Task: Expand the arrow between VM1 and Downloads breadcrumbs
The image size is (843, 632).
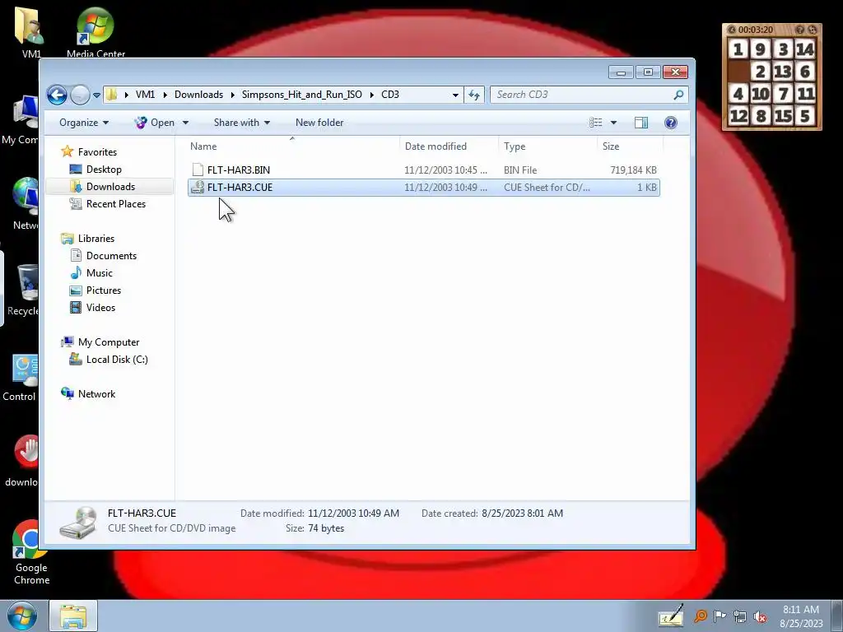Action: (x=165, y=95)
